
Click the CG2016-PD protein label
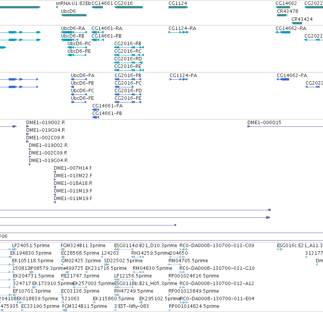(128, 91)
